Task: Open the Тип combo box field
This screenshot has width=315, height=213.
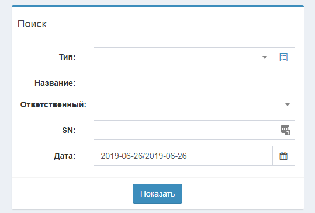Action: click(183, 57)
